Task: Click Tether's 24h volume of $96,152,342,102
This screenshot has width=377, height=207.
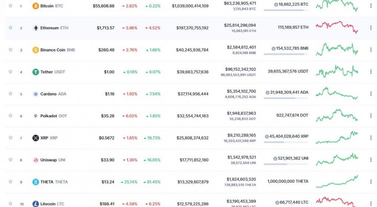Action: pos(240,69)
